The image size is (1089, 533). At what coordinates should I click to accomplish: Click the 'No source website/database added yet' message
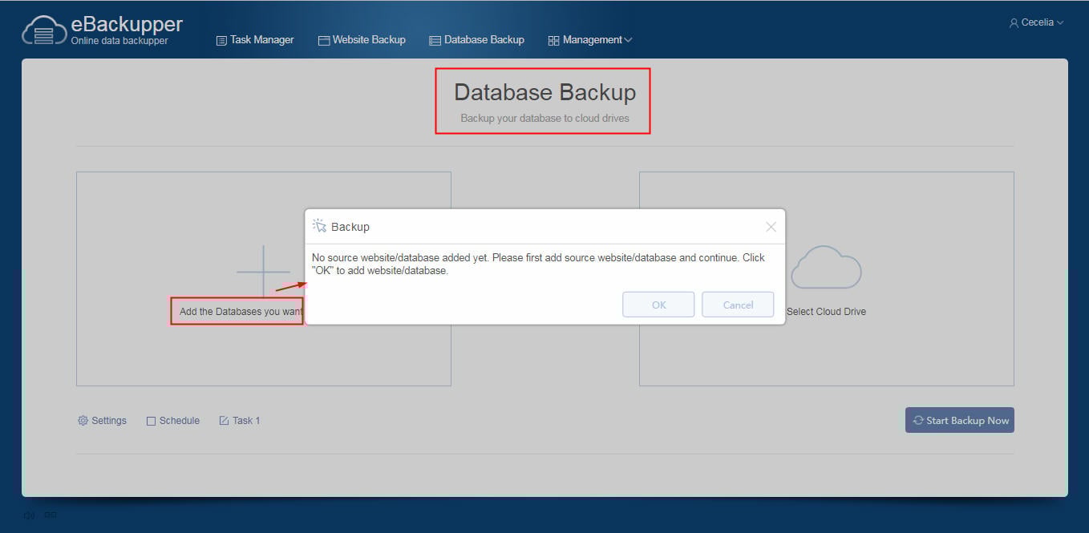click(x=538, y=264)
